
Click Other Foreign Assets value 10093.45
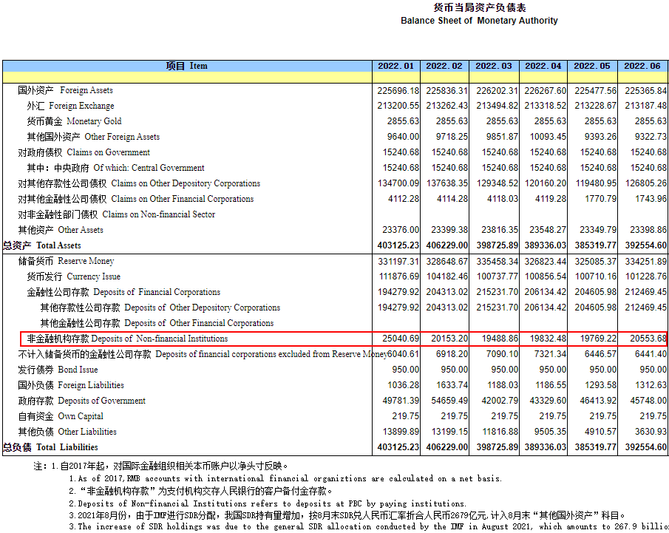point(548,137)
